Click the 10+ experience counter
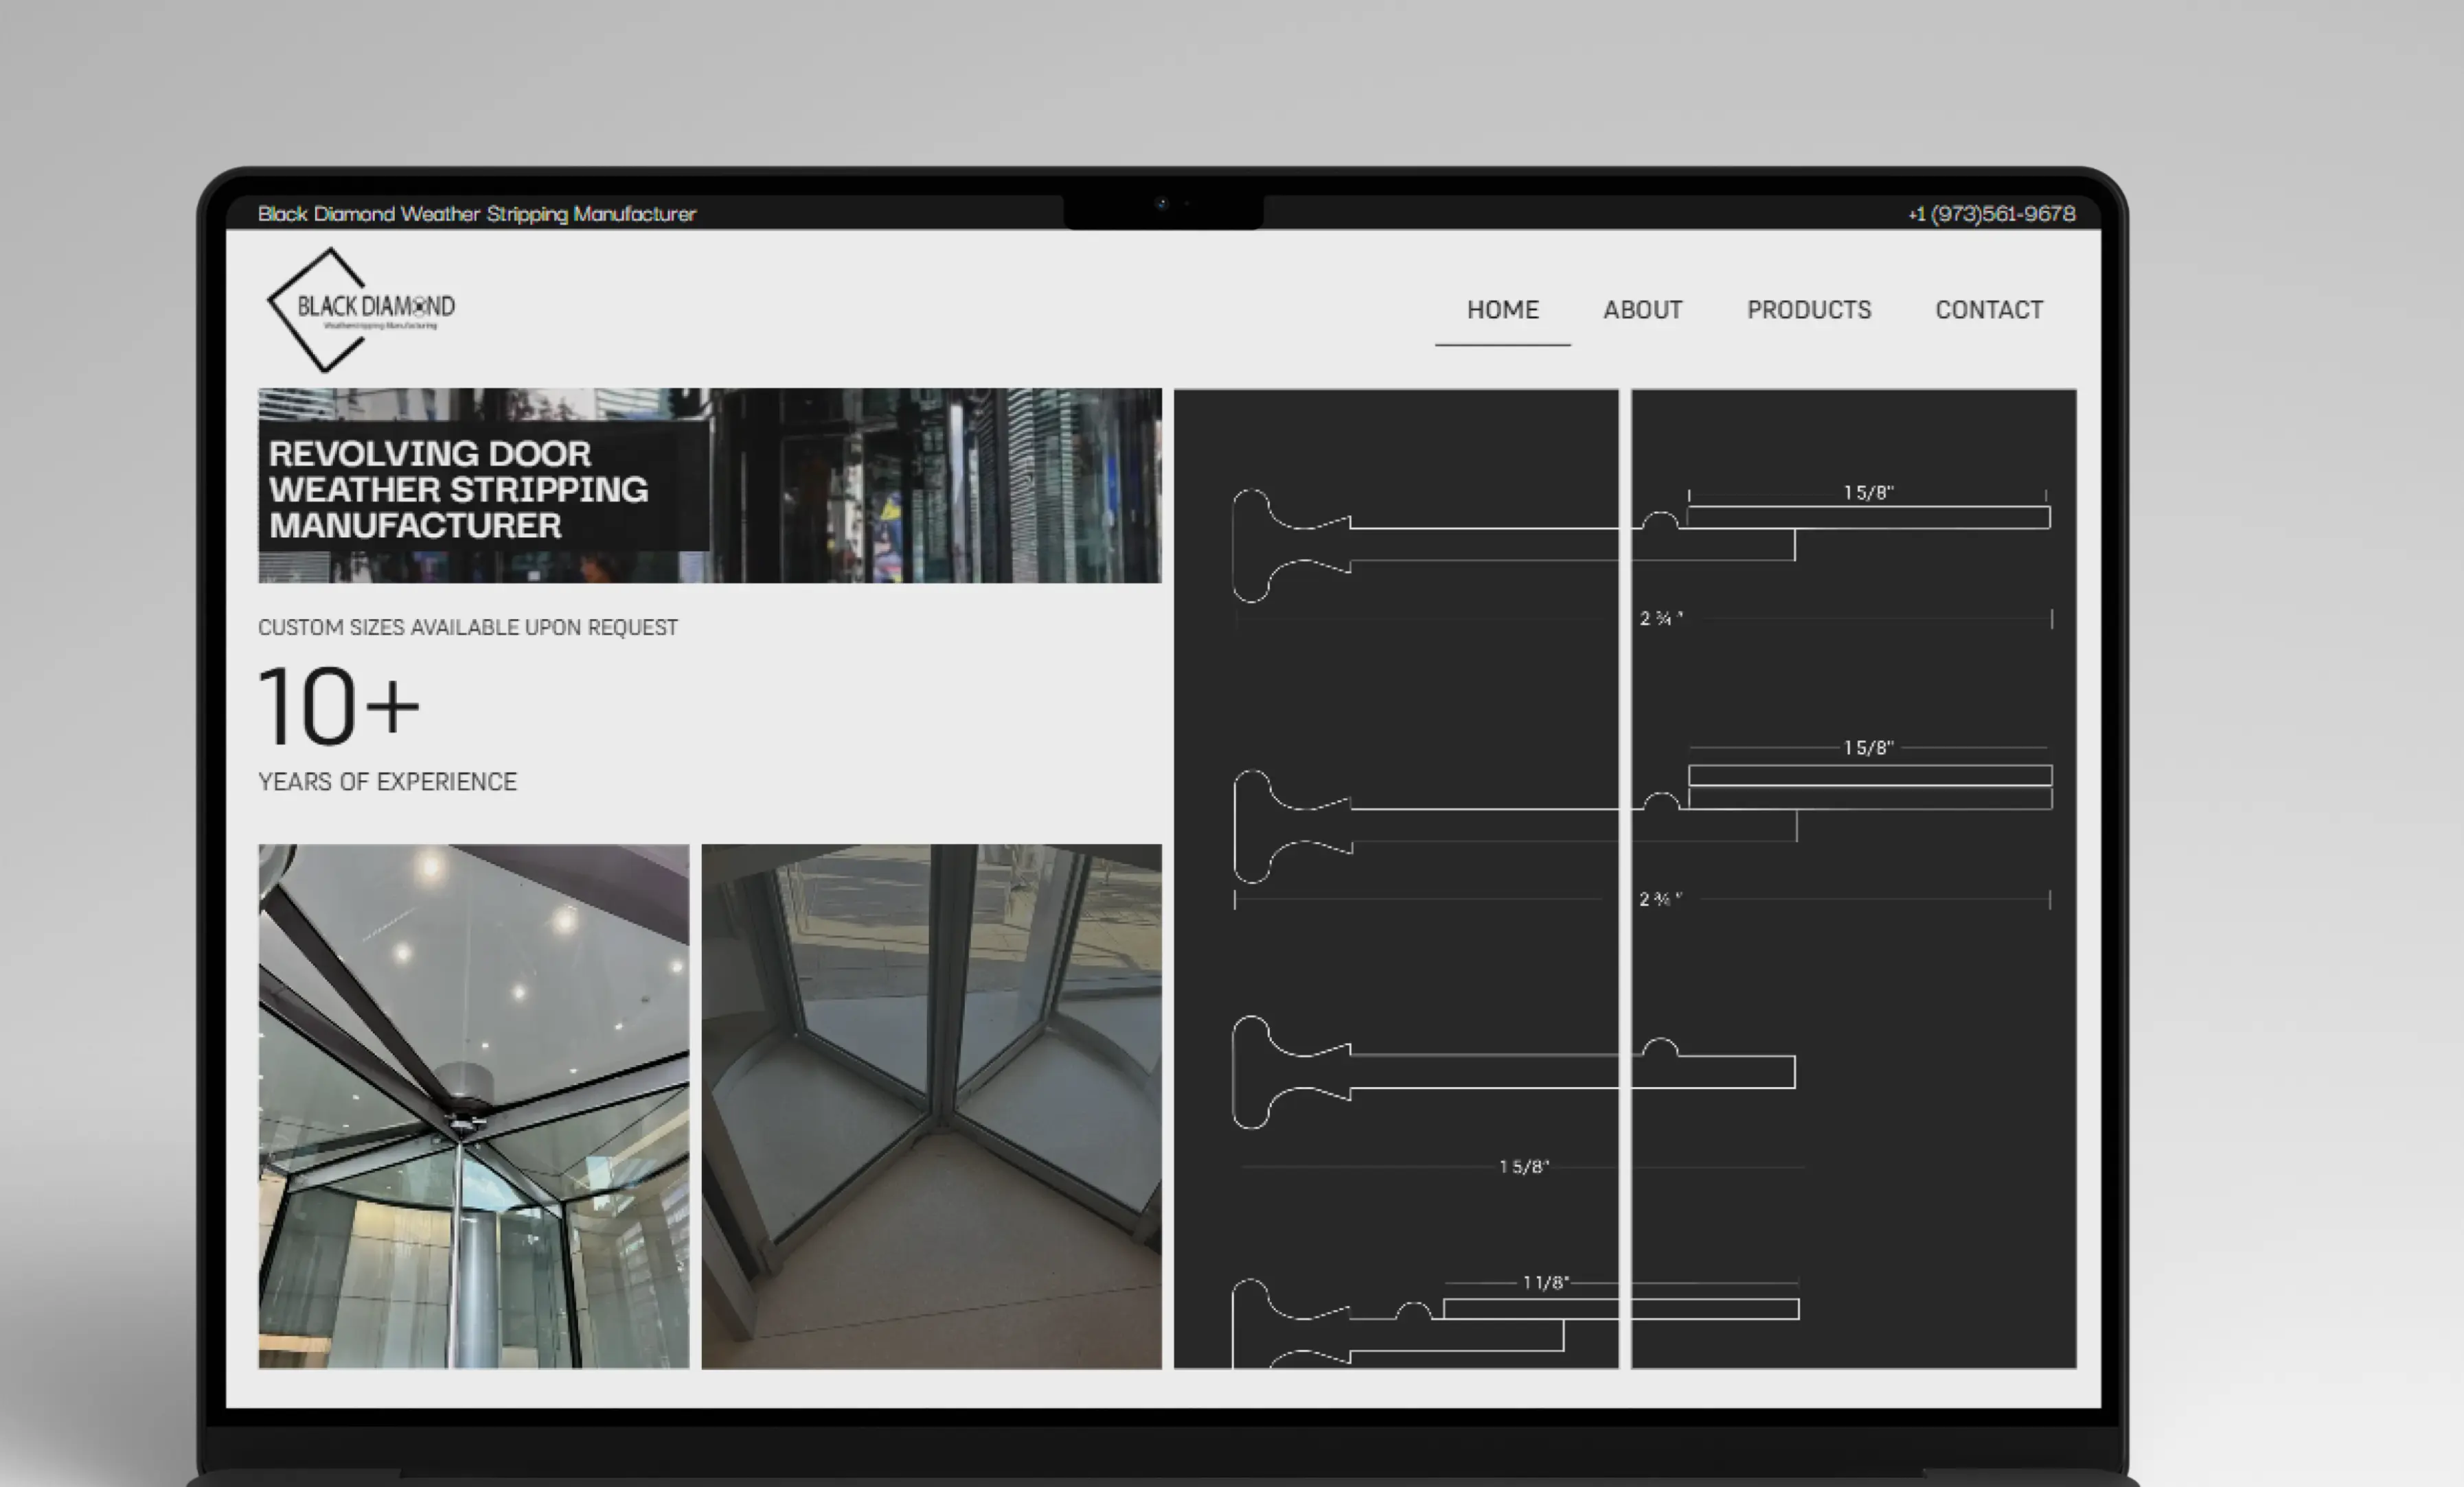This screenshot has height=1487, width=2464. pos(338,705)
